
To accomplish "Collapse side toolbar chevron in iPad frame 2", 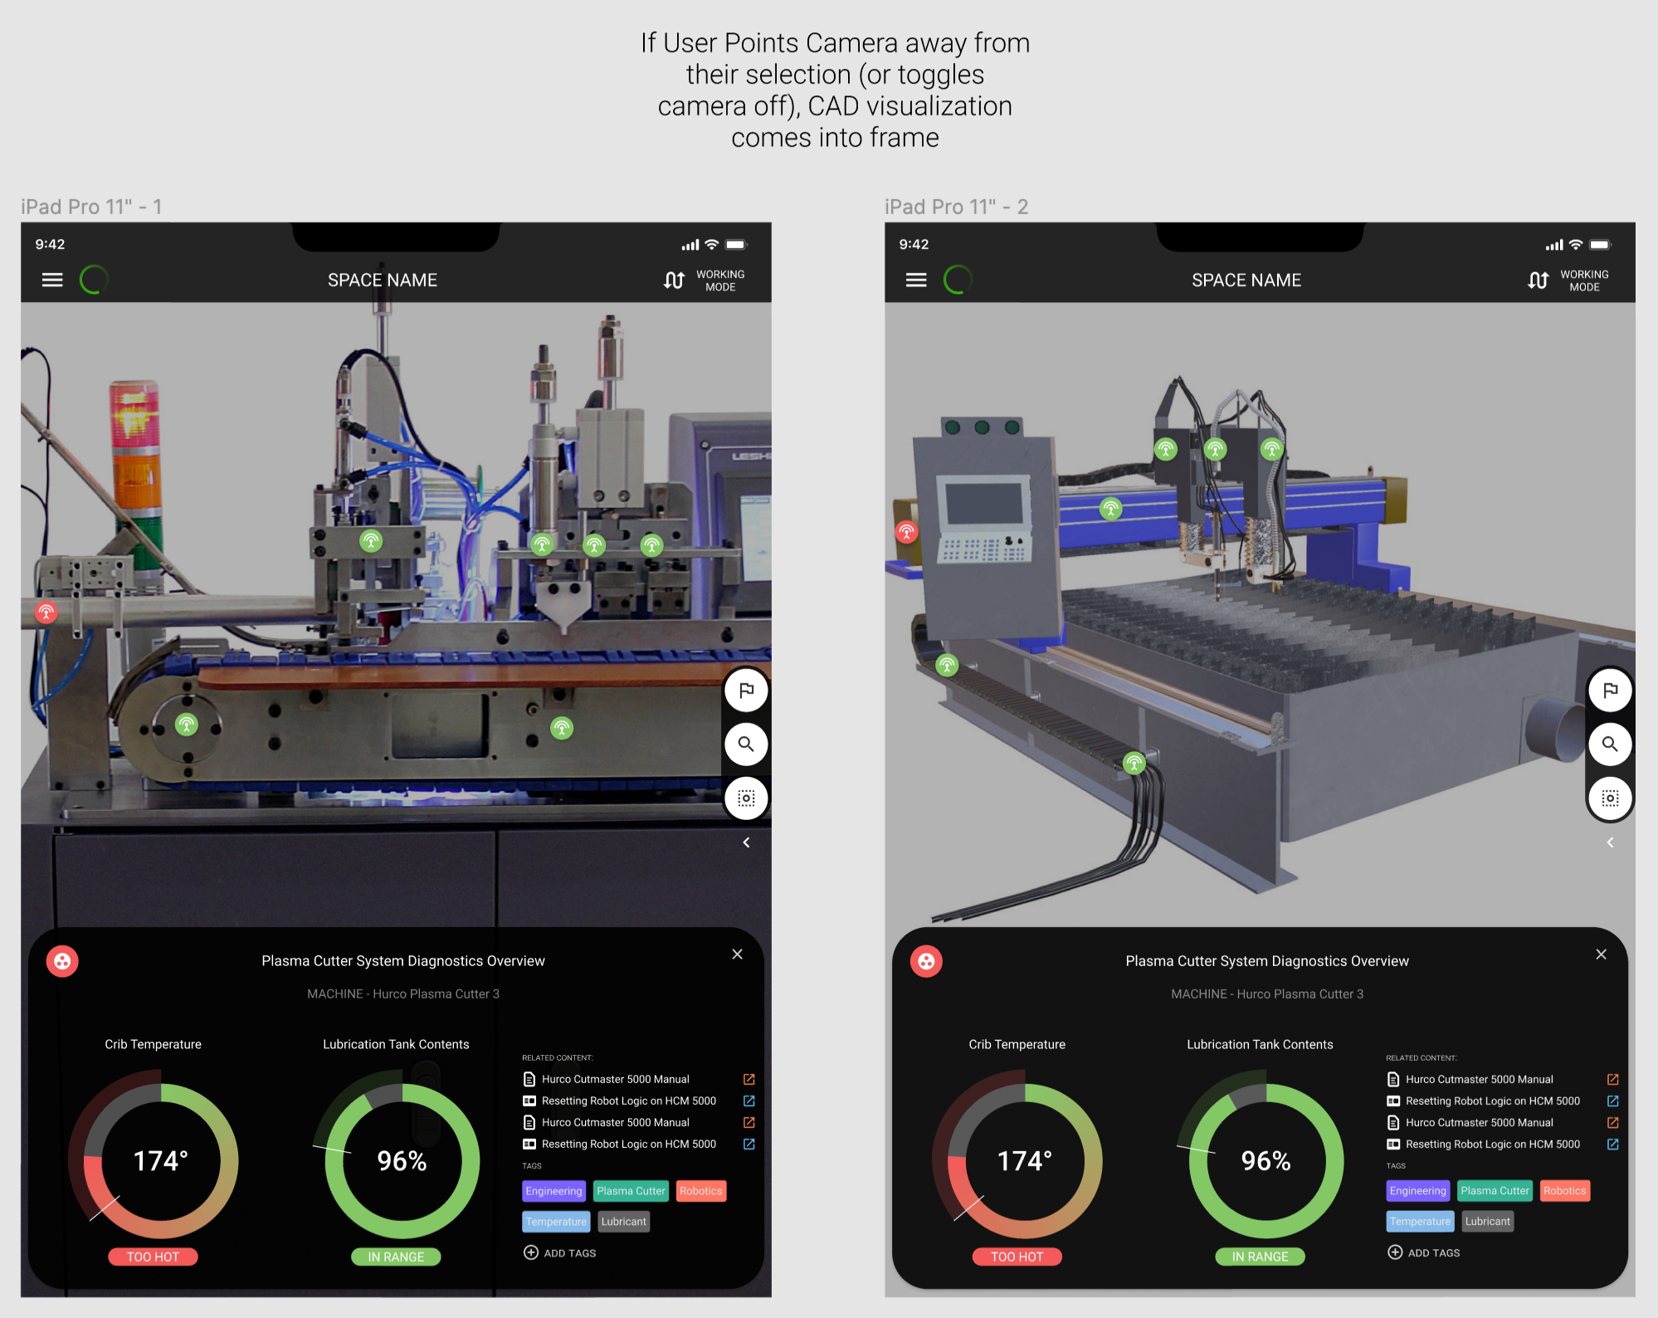I will (1610, 842).
